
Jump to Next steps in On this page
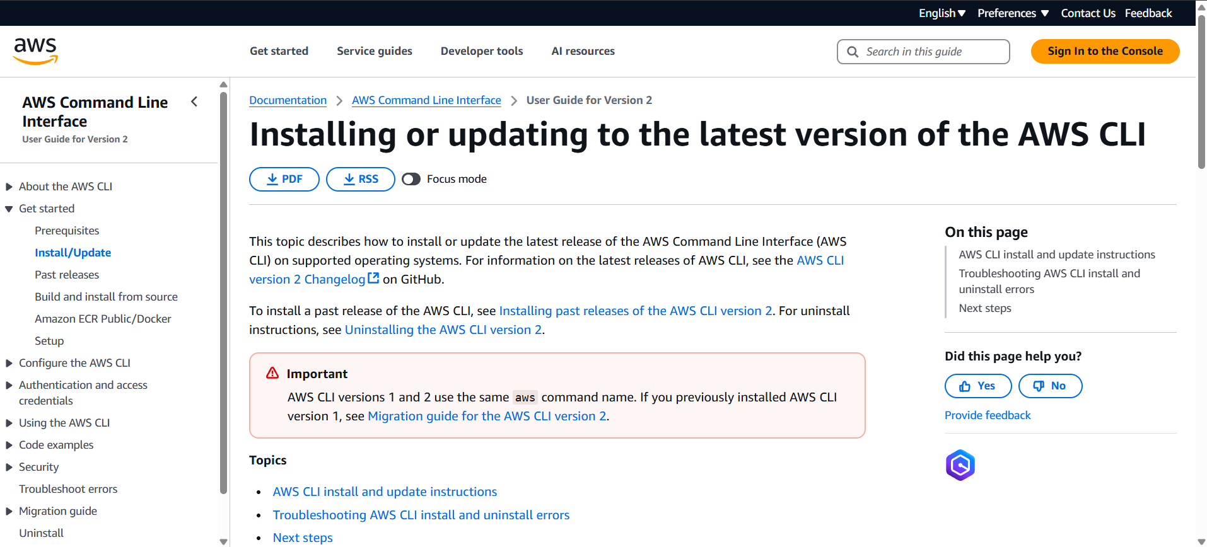[985, 308]
